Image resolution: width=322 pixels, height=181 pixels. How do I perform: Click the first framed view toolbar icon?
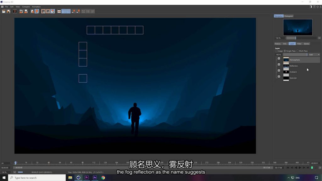click(x=43, y=11)
